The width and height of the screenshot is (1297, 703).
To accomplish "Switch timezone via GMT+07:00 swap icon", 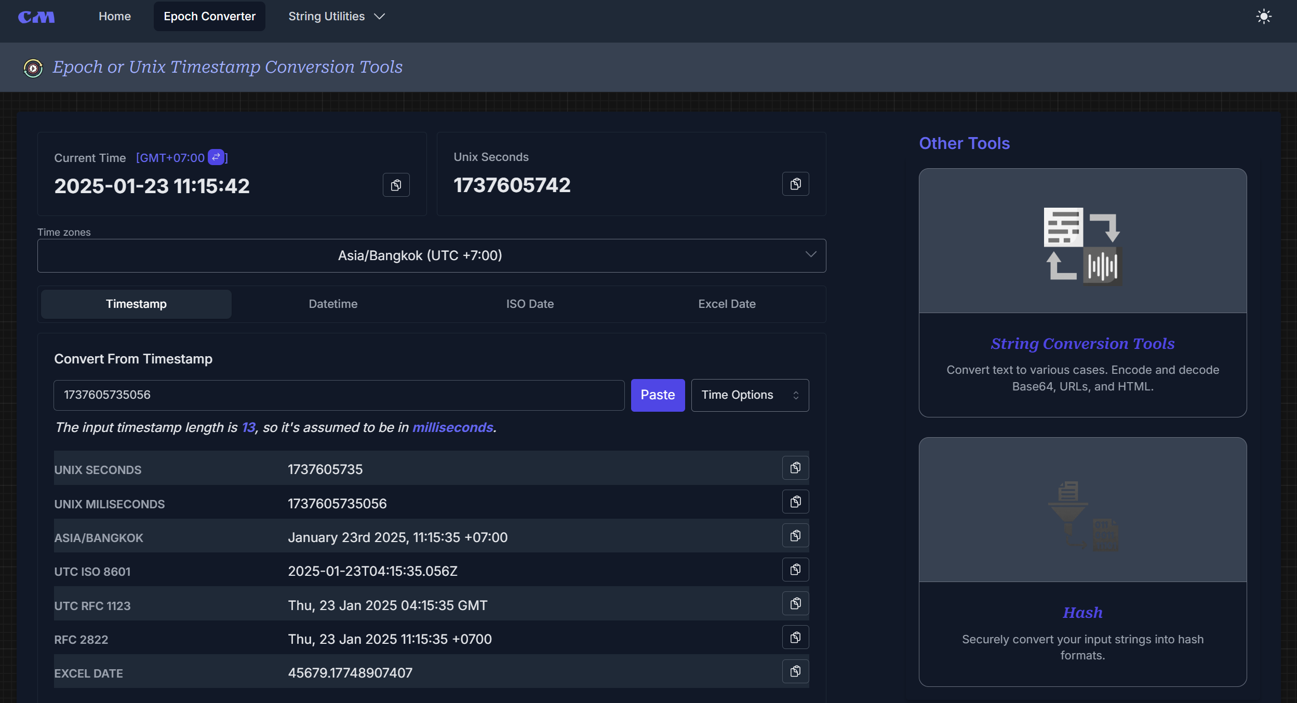I will tap(216, 157).
